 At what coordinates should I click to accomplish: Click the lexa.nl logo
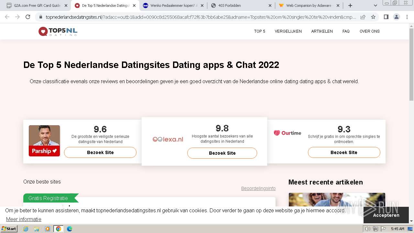168,139
